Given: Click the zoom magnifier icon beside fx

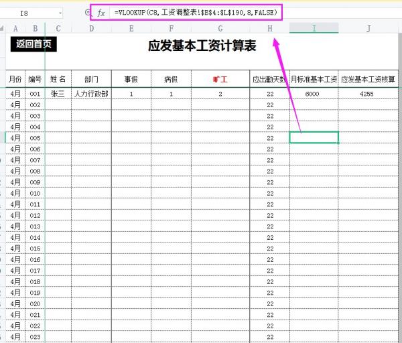Looking at the screenshot, I should tap(88, 12).
